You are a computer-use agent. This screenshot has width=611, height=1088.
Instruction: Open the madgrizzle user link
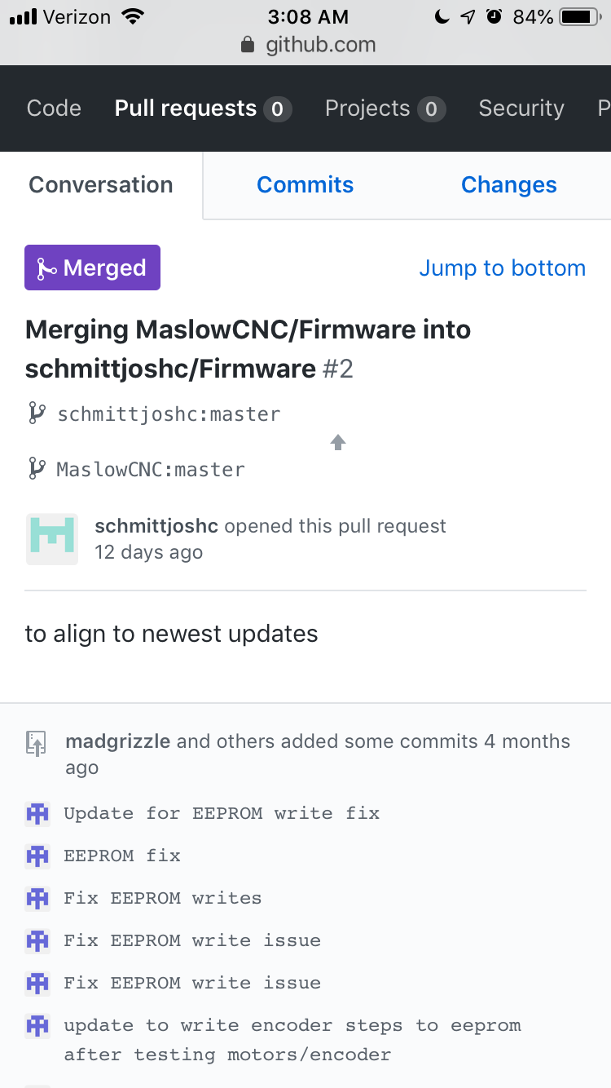pos(118,741)
